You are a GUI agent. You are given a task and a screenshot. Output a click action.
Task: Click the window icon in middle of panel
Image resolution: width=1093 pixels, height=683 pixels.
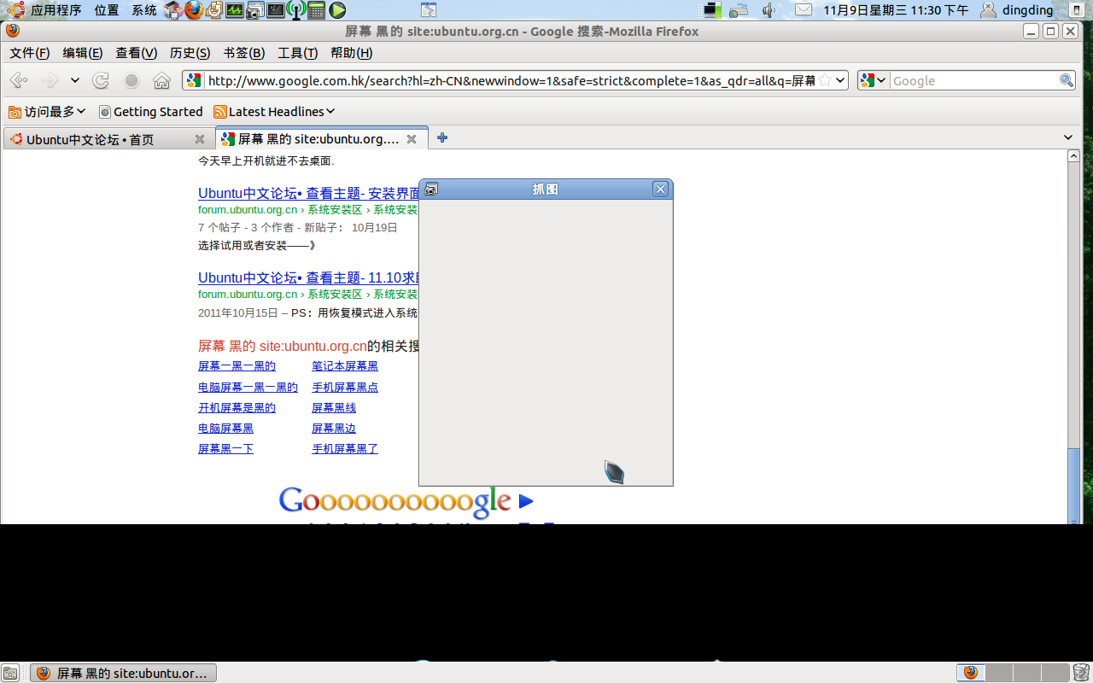click(429, 10)
